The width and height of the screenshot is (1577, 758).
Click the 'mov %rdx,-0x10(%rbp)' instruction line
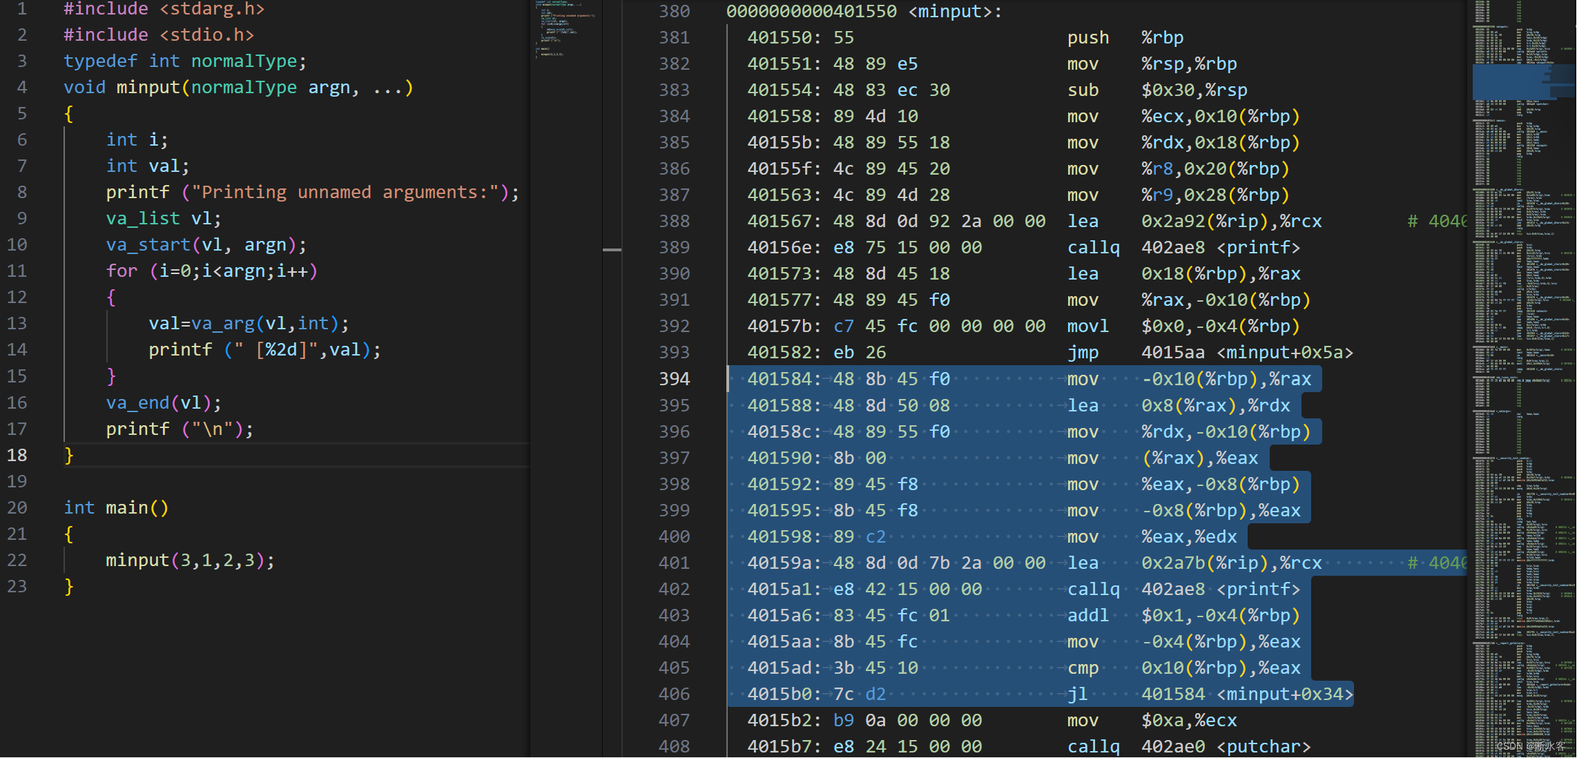tap(1029, 431)
